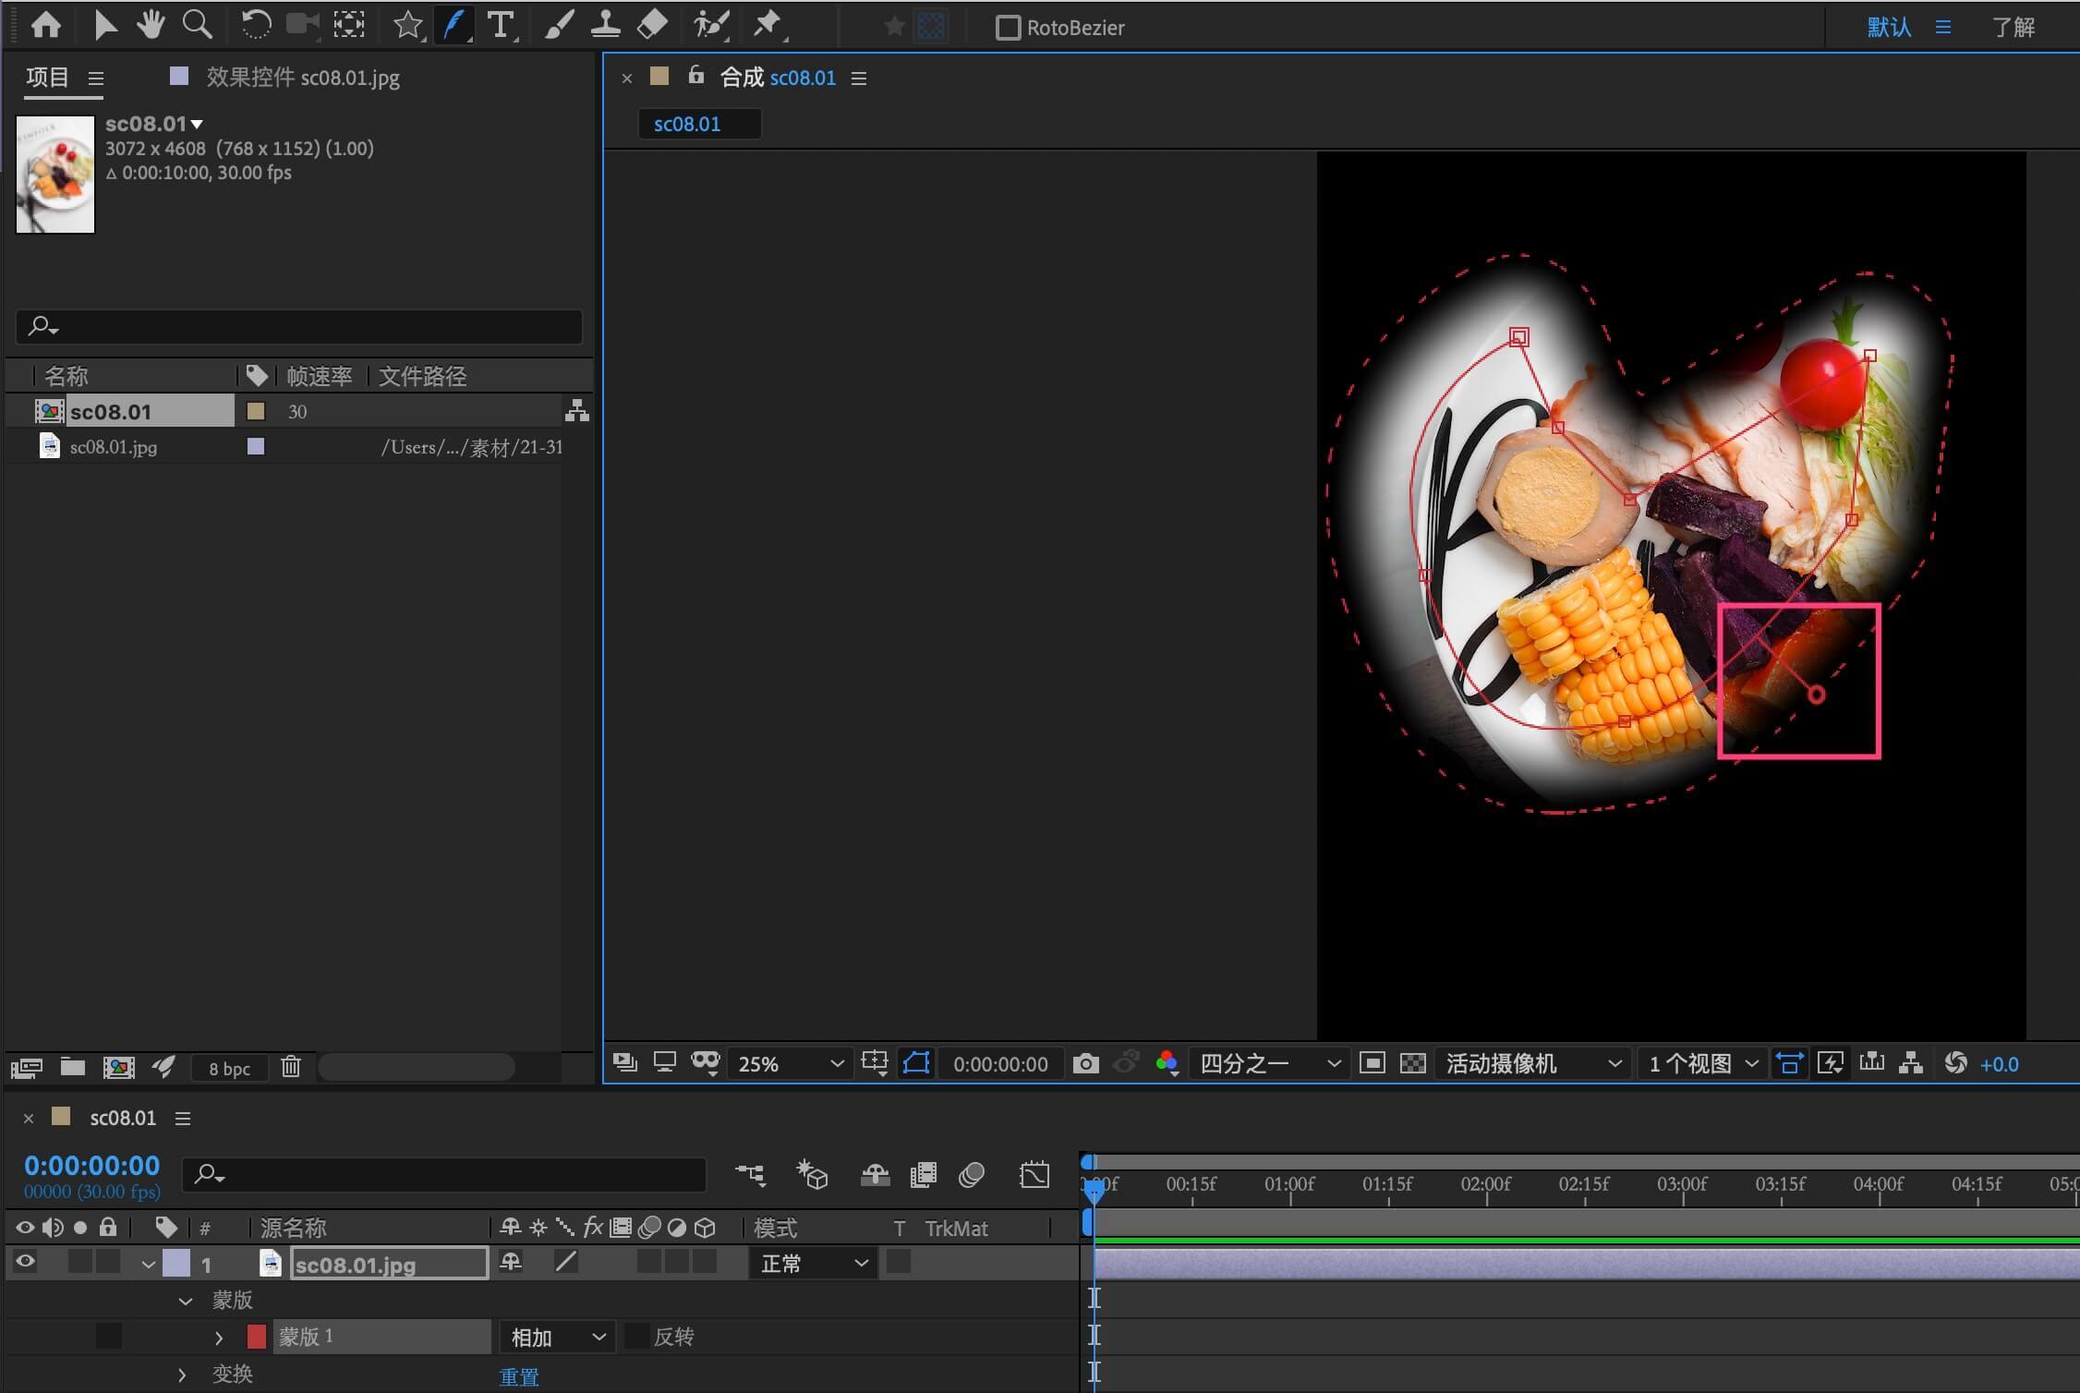Click the 重置 reset link
This screenshot has width=2080, height=1393.
tap(518, 1376)
